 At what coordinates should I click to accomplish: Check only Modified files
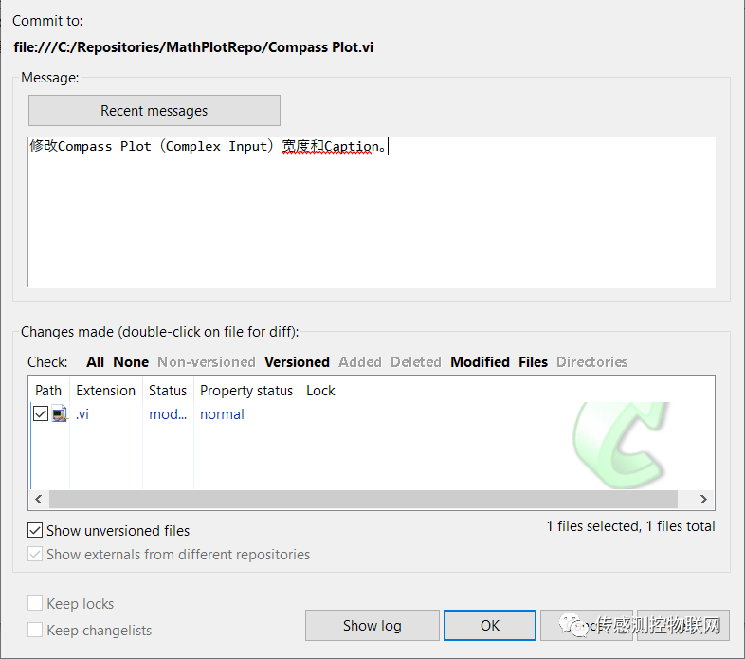pyautogui.click(x=480, y=362)
